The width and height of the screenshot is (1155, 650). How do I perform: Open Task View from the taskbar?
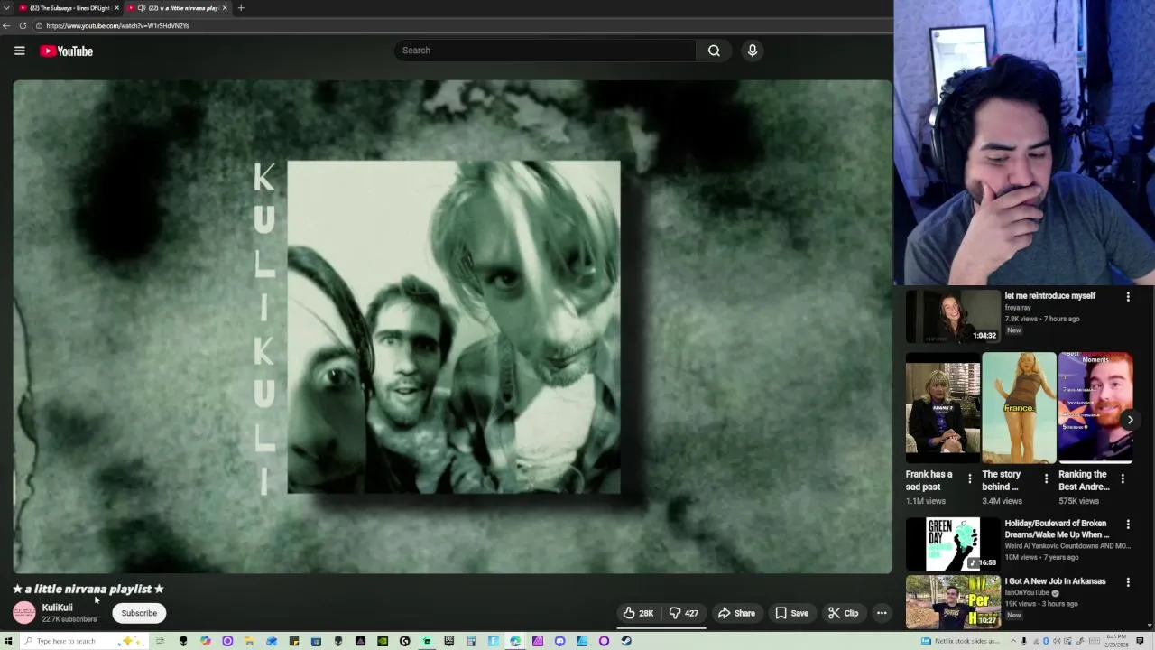tap(160, 641)
